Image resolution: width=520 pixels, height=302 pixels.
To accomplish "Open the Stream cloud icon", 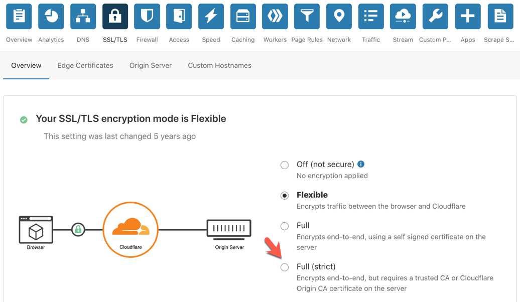I will pos(403,17).
